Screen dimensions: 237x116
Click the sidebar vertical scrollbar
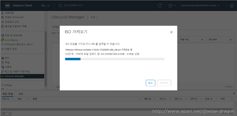coord(46,59)
